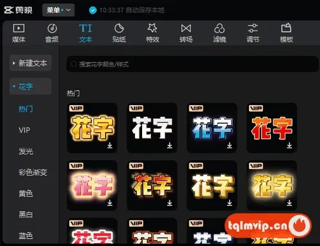The width and height of the screenshot is (320, 246).
Task: Select the red-white 花字 style in bottom row
Action: point(92,231)
